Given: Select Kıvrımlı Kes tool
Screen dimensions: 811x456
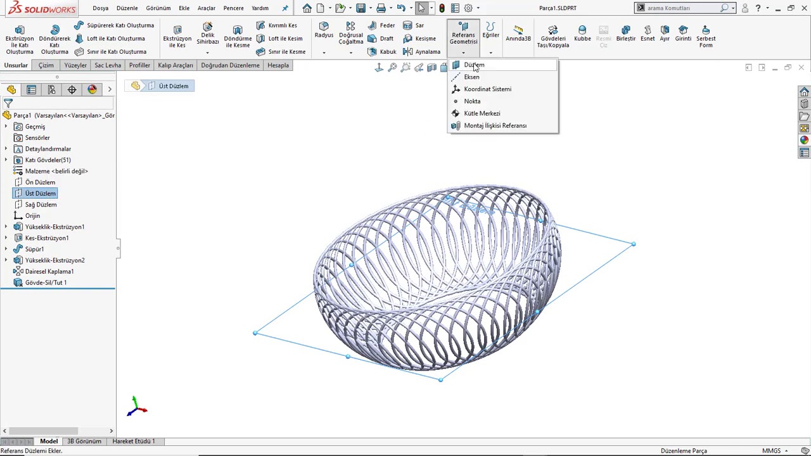Looking at the screenshot, I should click(276, 25).
